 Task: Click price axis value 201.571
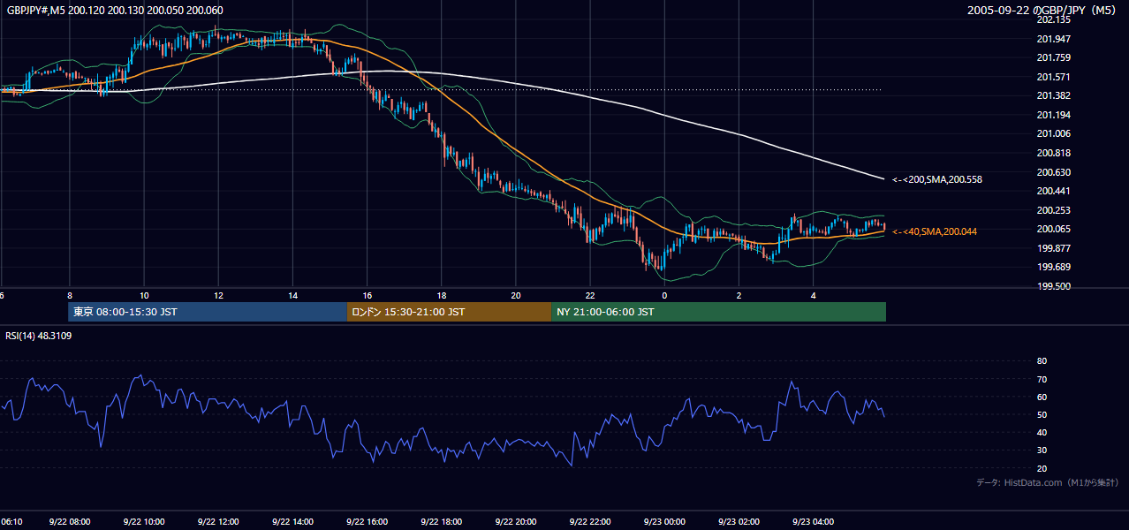coord(1053,77)
